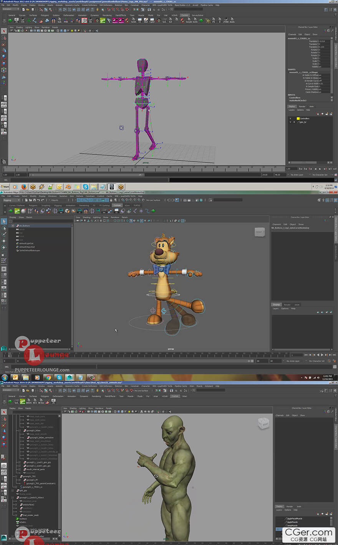
Task: Toggle visibility of the Controllers layer
Action: (290, 119)
